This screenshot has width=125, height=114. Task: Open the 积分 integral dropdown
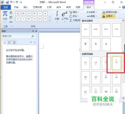pos(74,16)
